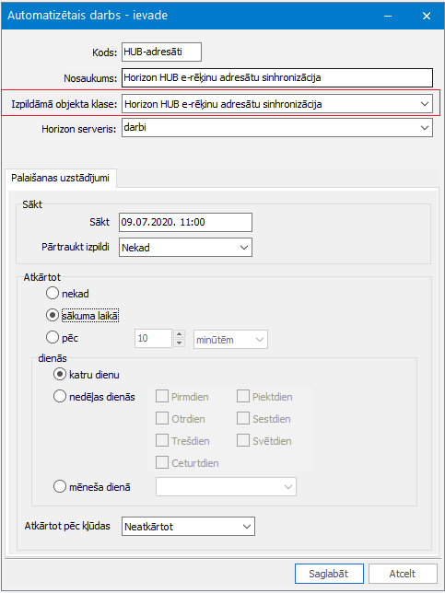Click the repeat interval number field
The width and height of the screenshot is (445, 593).
point(153,338)
